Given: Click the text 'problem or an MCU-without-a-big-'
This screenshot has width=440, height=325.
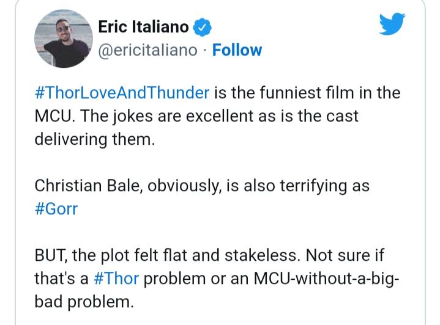Looking at the screenshot, I should click(x=271, y=279).
